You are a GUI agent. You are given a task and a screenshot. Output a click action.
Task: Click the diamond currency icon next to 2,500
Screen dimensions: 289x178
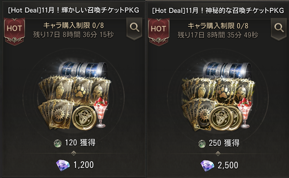(207, 165)
